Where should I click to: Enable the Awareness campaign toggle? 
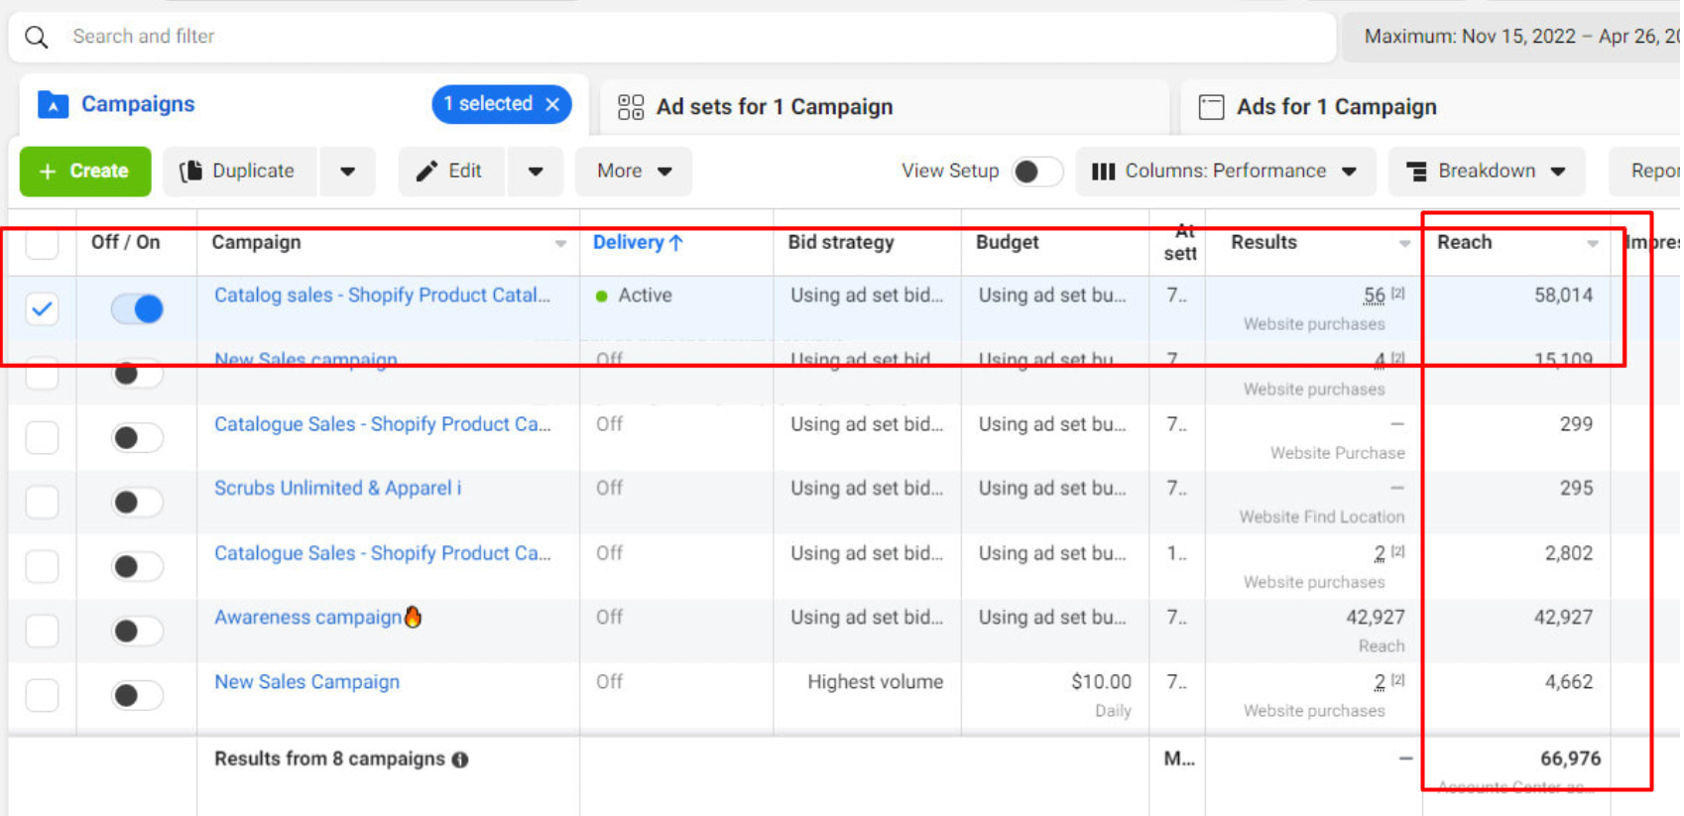[137, 631]
